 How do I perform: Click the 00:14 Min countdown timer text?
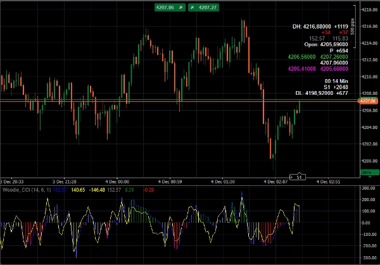point(336,81)
